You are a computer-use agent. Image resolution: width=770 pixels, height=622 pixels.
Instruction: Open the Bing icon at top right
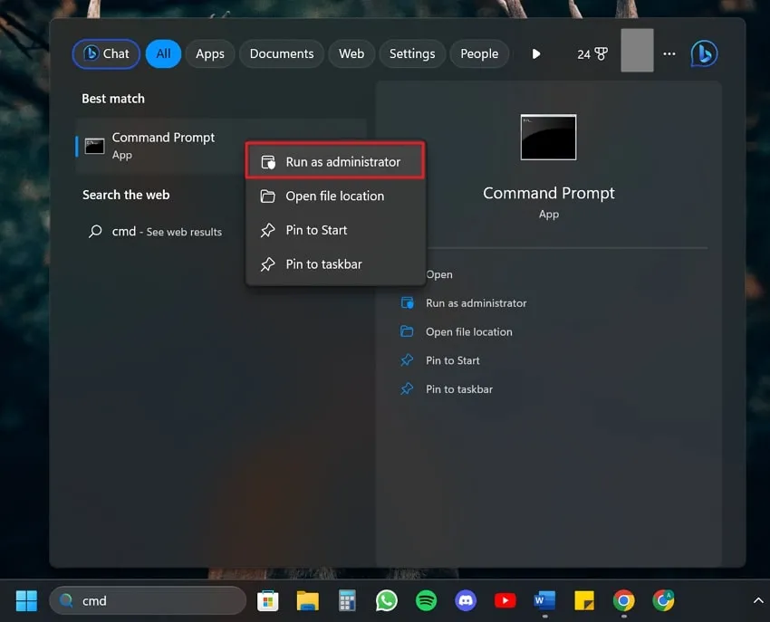point(704,53)
